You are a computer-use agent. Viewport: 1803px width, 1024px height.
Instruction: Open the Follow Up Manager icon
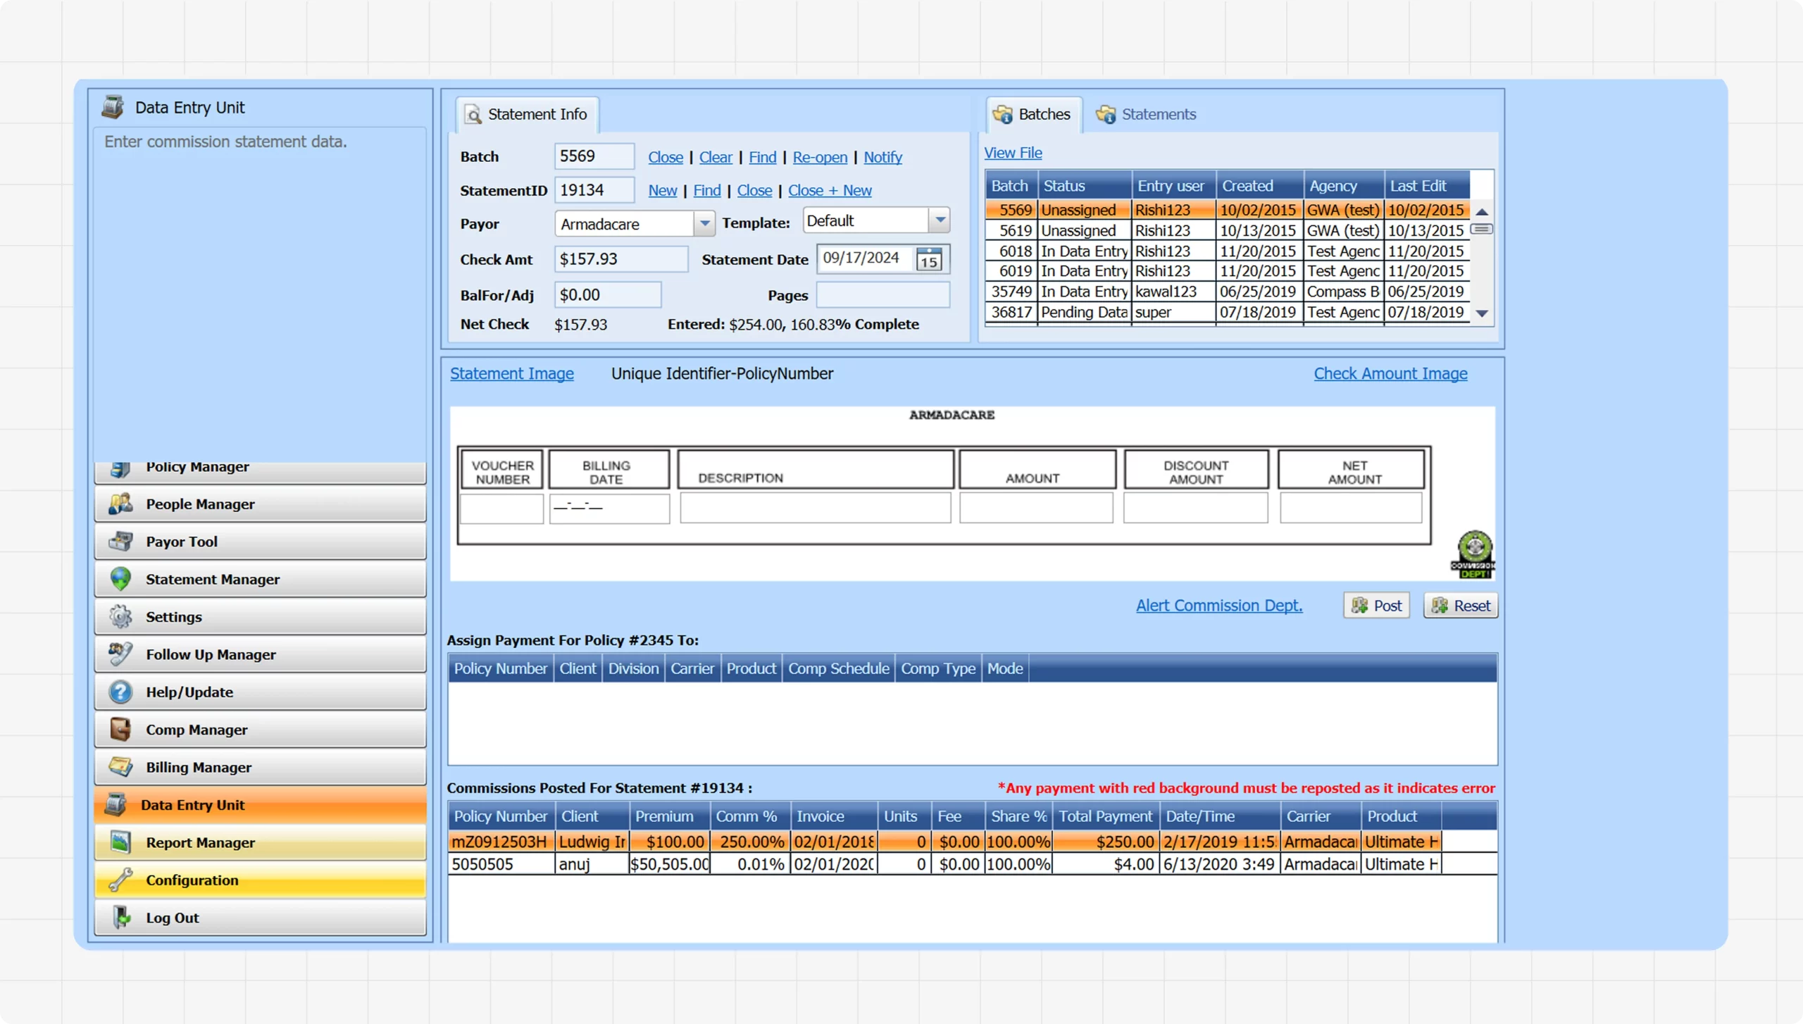pos(120,654)
